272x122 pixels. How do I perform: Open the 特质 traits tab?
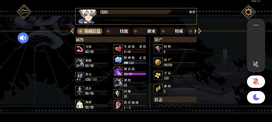click(x=172, y=31)
